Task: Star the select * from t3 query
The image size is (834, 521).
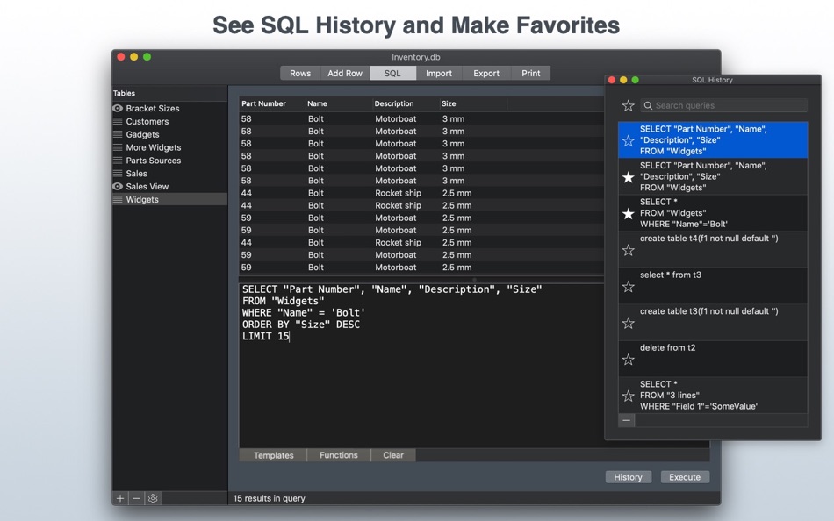Action: click(x=629, y=287)
